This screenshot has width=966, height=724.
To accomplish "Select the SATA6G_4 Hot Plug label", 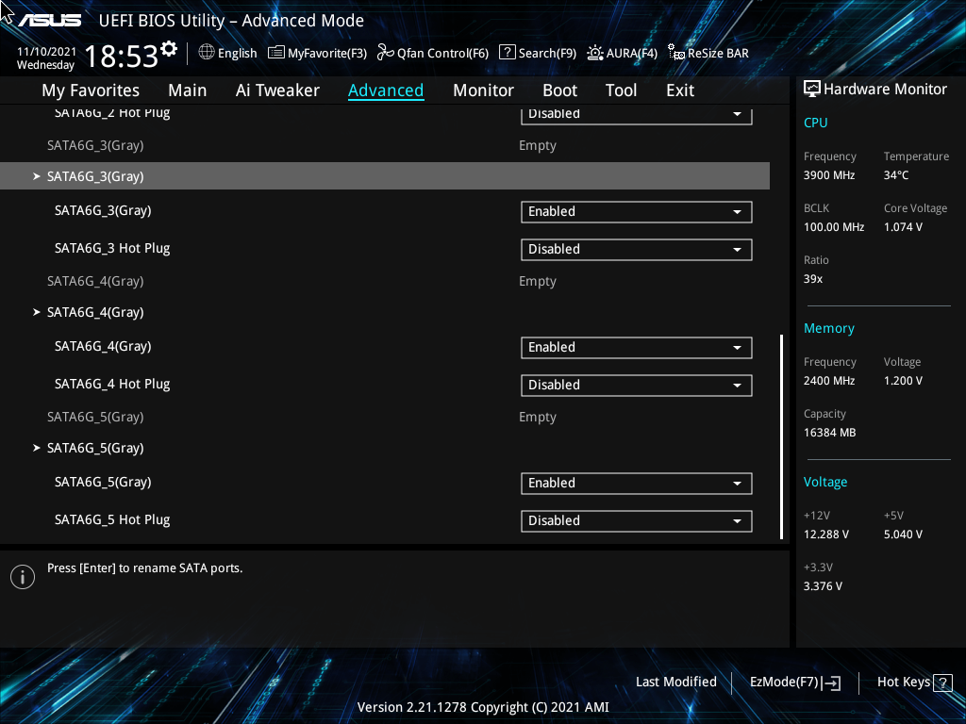I will point(112,385).
